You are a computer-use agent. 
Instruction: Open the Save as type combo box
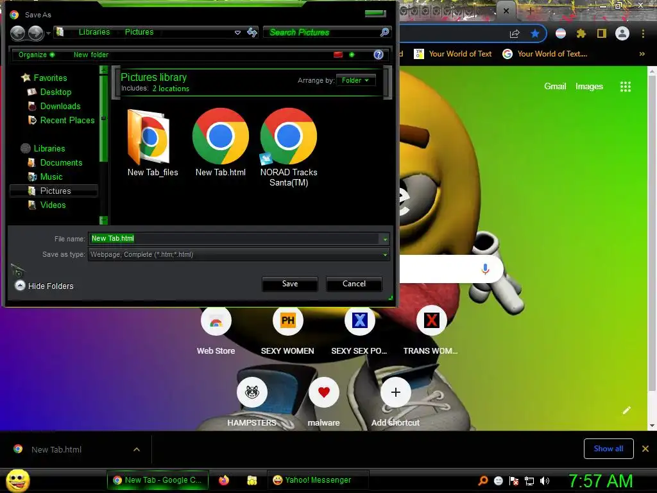click(239, 254)
